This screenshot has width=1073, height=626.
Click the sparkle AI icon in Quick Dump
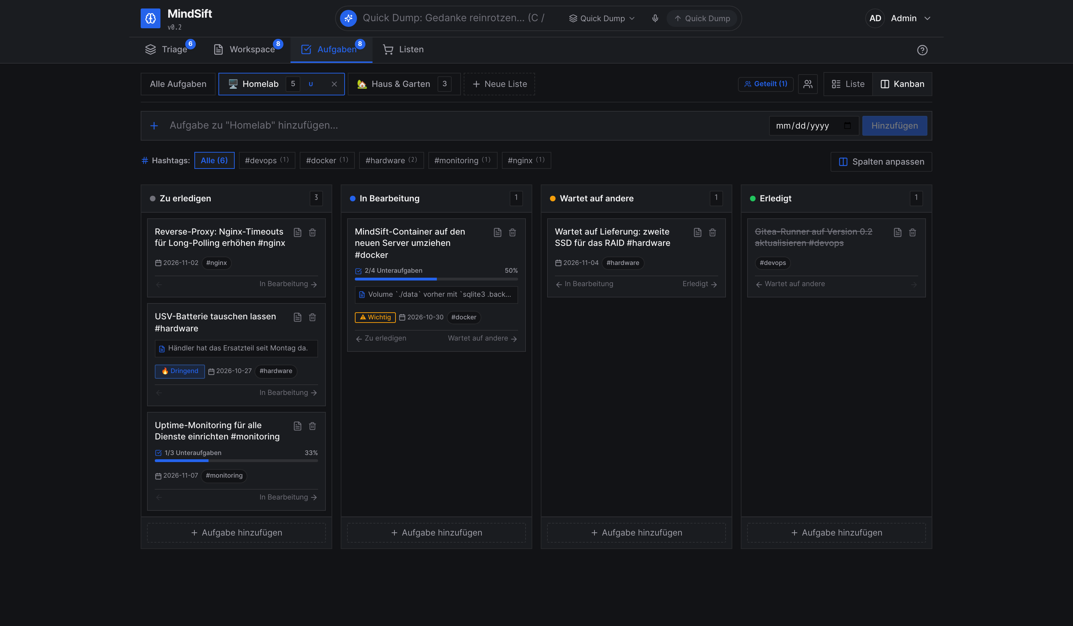tap(348, 18)
